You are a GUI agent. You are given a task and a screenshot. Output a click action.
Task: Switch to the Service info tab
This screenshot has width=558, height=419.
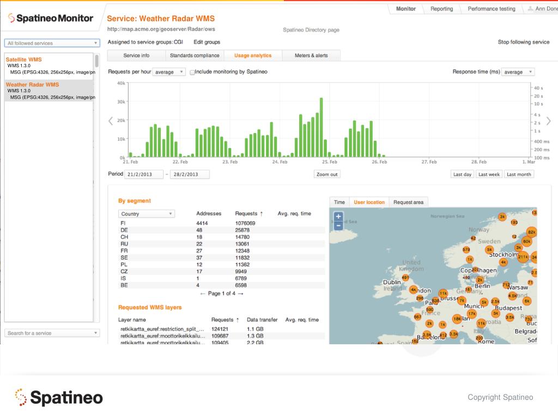click(x=136, y=56)
